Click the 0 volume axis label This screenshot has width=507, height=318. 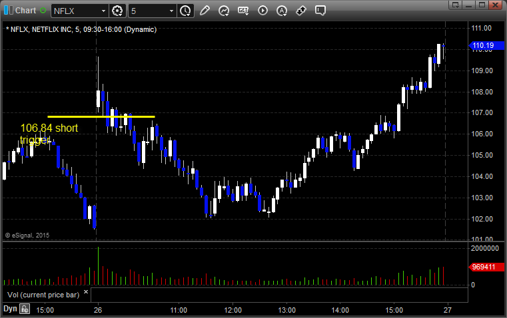473,285
